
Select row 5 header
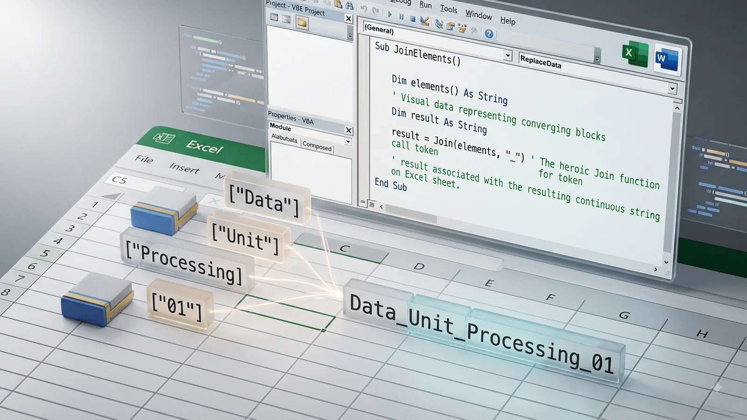44,253
